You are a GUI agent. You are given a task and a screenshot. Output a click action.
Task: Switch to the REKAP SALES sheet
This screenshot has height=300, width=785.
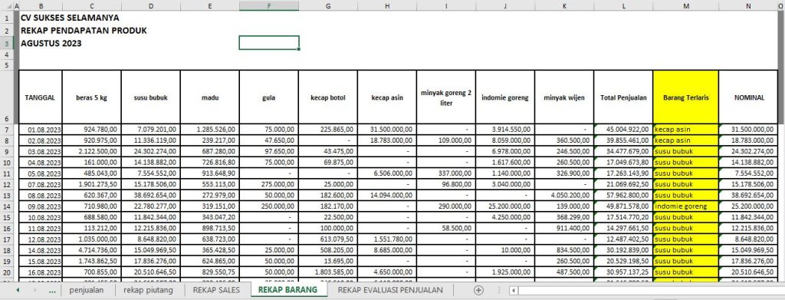point(216,290)
